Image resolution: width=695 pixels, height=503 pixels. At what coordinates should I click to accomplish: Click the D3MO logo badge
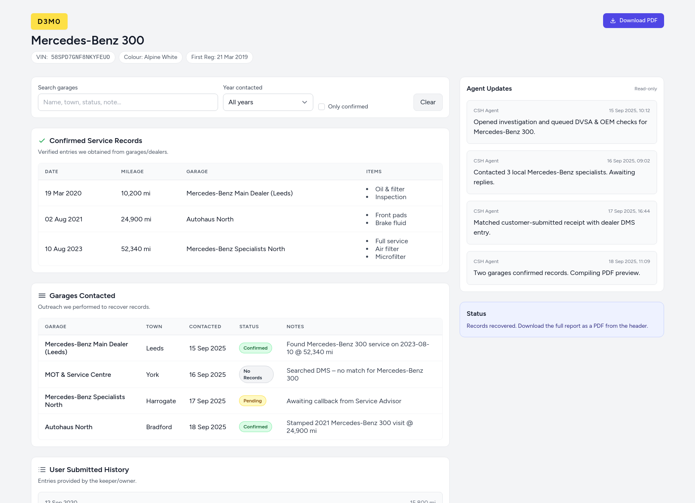tap(49, 21)
